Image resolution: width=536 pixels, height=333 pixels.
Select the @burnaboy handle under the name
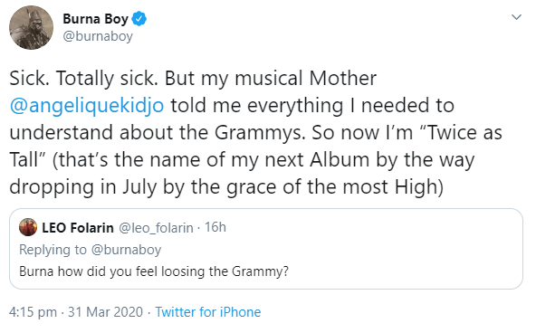click(x=98, y=36)
